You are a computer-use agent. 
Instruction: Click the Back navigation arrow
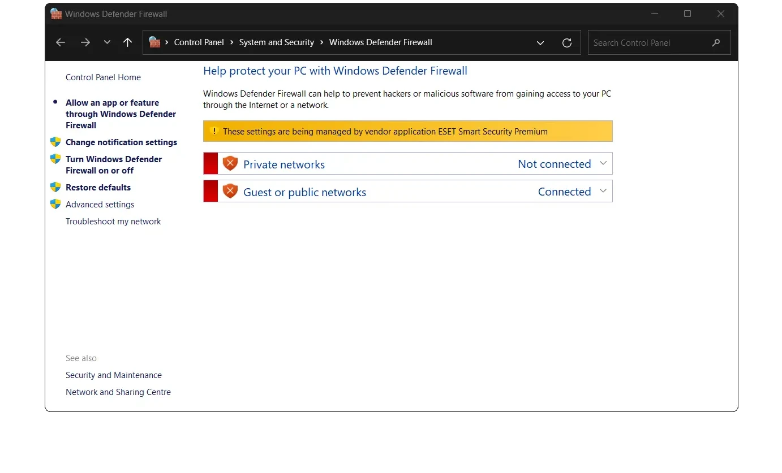tap(61, 42)
